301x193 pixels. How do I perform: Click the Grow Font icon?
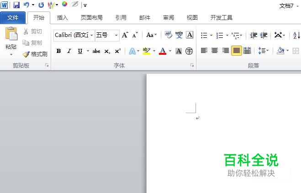(125, 35)
